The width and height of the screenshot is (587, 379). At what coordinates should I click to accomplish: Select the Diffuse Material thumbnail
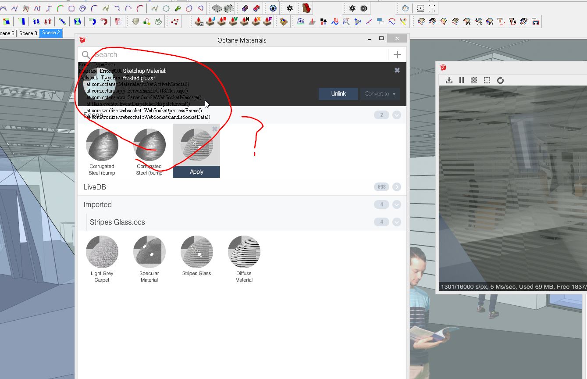click(244, 252)
